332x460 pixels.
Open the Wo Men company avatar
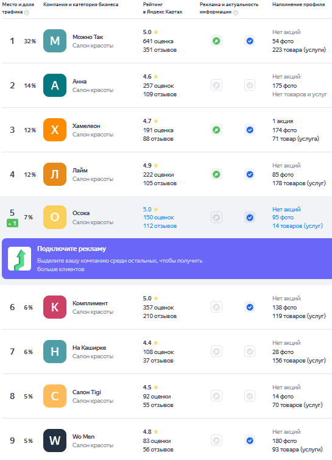(55, 441)
